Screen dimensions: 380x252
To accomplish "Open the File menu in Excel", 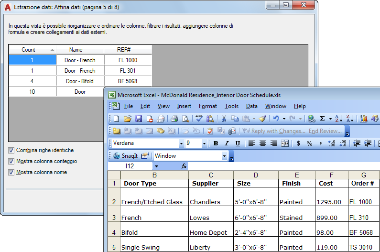I will coord(129,106).
